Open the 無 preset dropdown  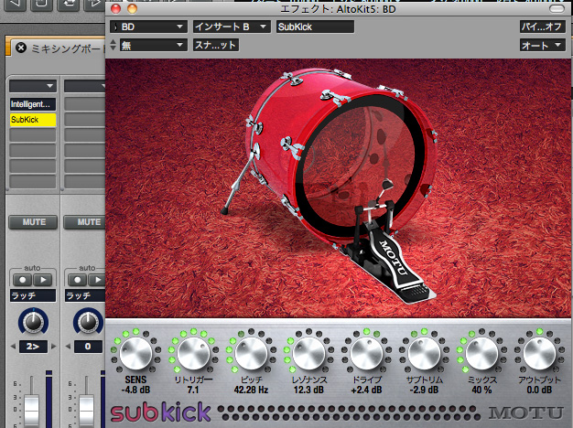click(154, 46)
